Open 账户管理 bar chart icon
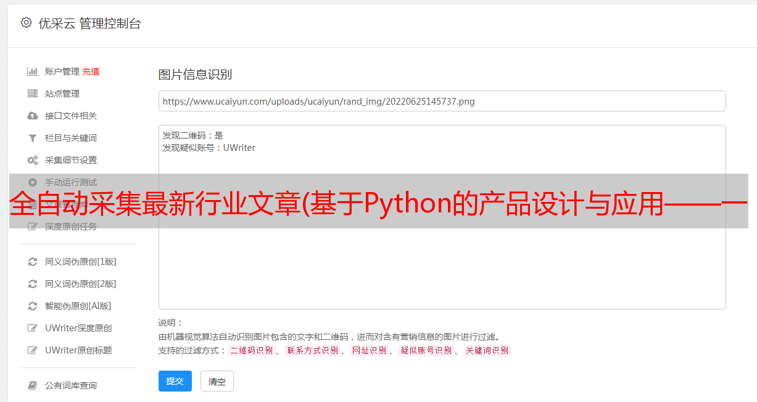The image size is (757, 402). coord(33,71)
